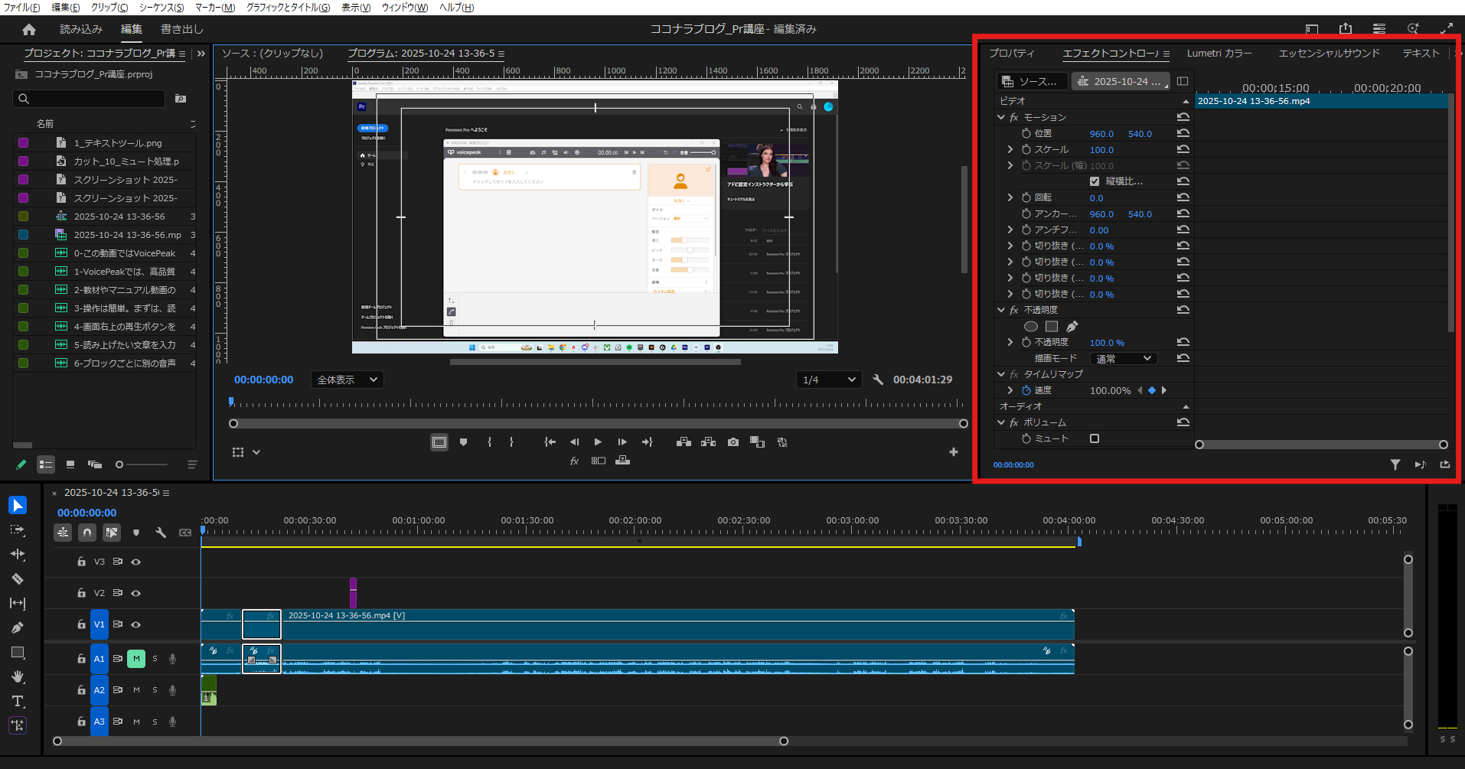
Task: Select the Hand tool
Action: (18, 676)
